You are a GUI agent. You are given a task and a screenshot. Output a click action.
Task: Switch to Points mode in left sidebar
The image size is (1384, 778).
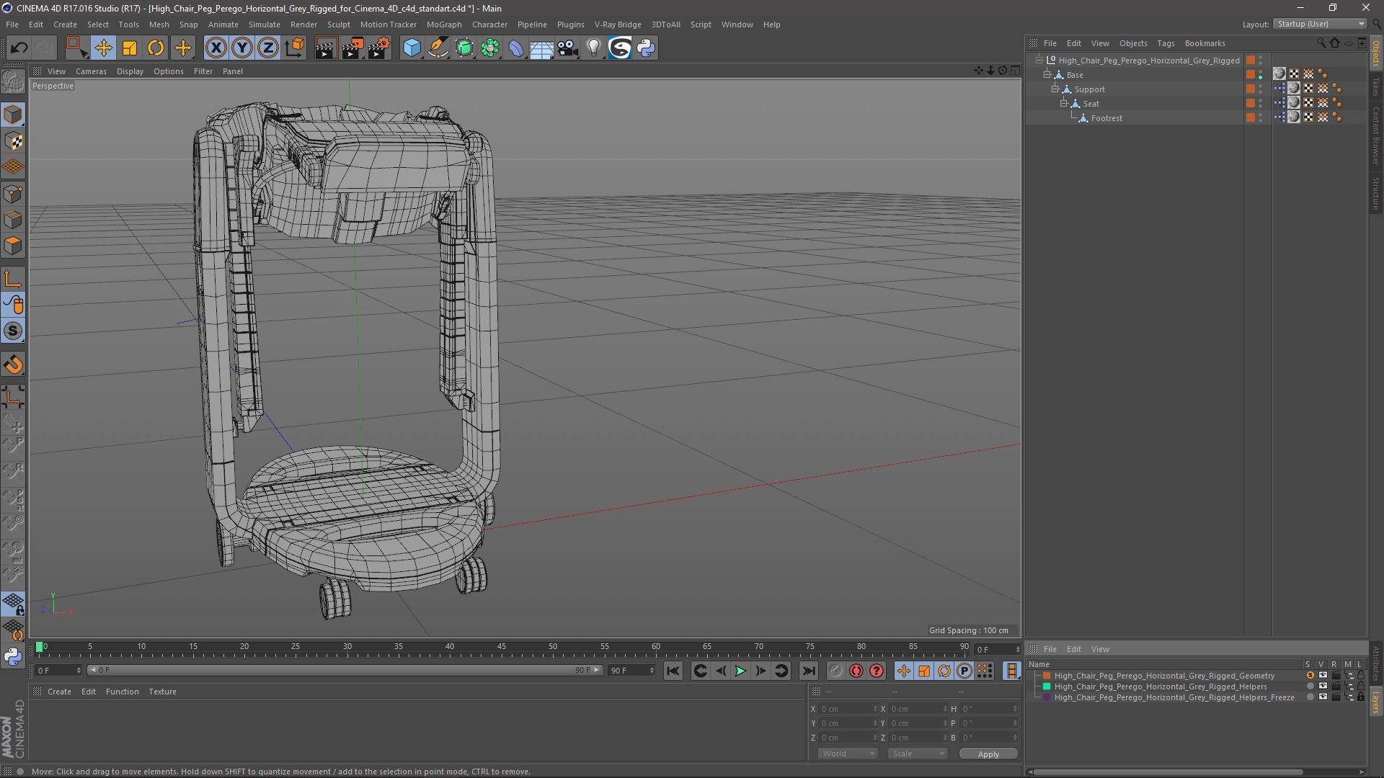(x=13, y=194)
